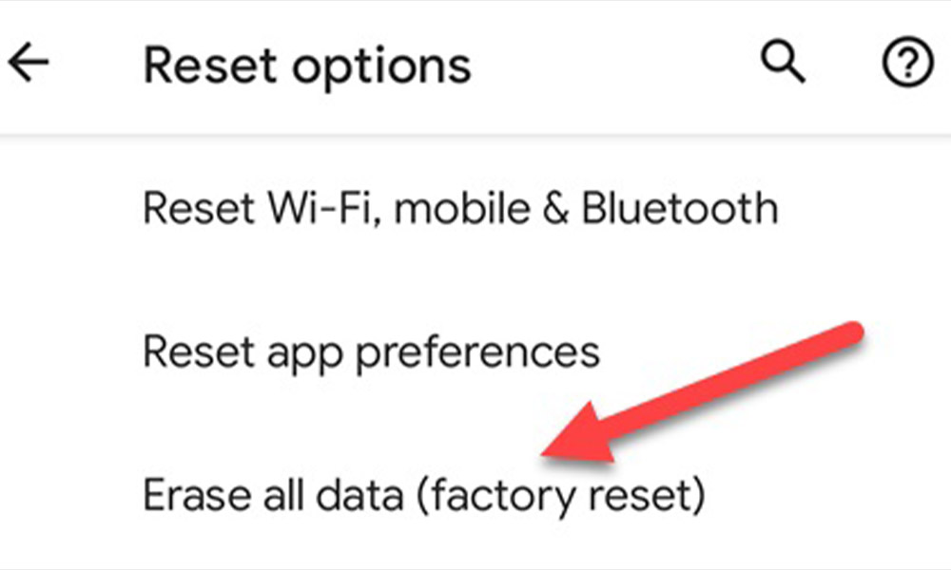Choose Reset app preferences
Screen dimensions: 951x570
pos(371,352)
